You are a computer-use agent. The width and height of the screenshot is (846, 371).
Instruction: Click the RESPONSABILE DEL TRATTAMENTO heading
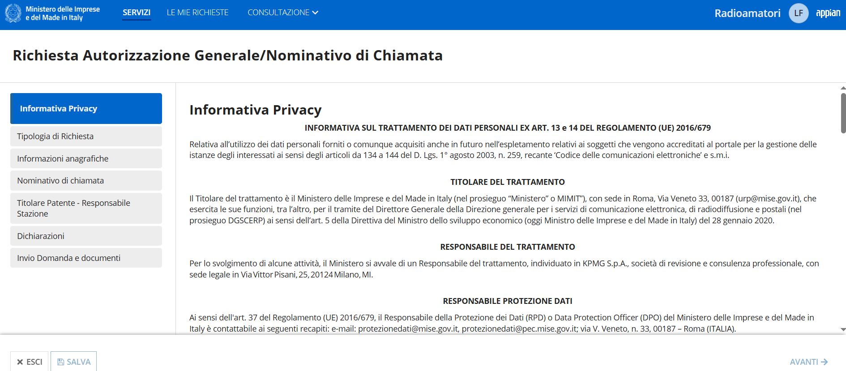508,247
